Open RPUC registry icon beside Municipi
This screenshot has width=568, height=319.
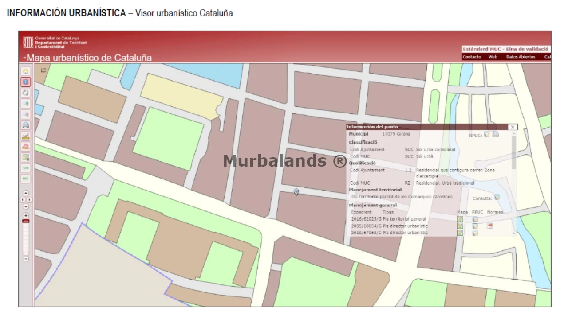[x=487, y=135]
